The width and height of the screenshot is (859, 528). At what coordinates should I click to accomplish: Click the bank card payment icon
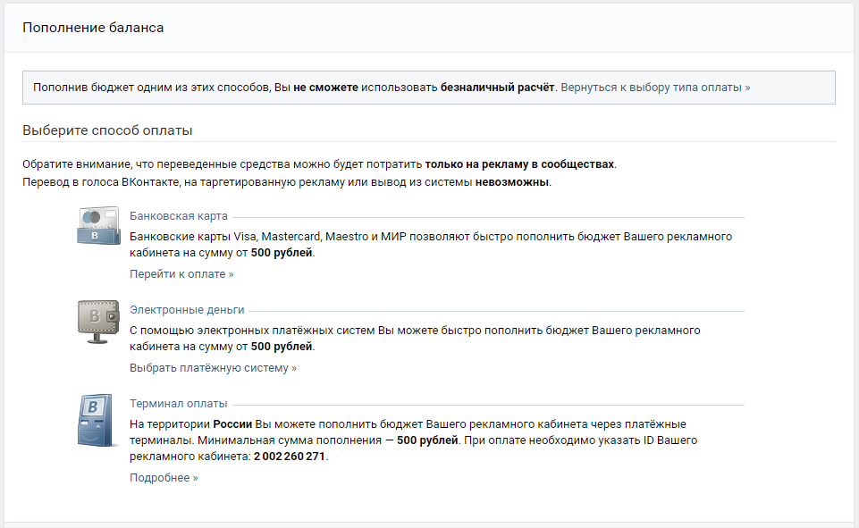point(98,226)
